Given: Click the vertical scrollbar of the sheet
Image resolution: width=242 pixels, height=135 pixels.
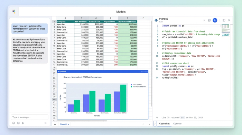Looking at the screenshot, I should [x=151, y=63].
